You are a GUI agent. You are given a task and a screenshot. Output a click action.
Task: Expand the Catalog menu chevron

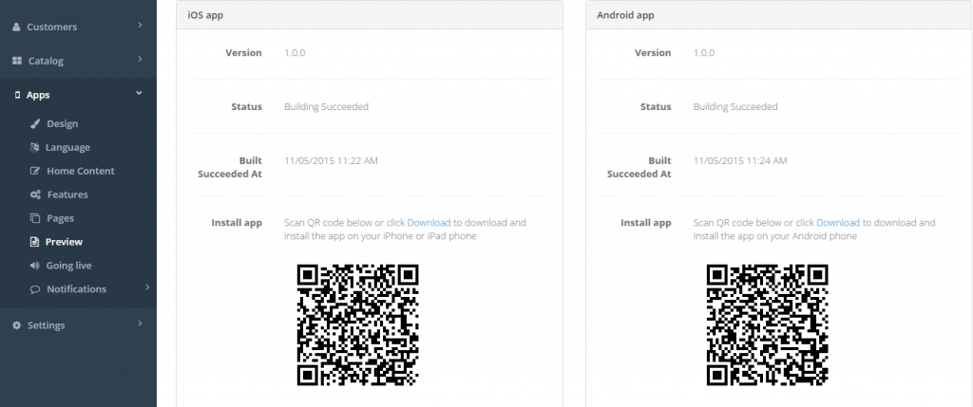pyautogui.click(x=141, y=60)
